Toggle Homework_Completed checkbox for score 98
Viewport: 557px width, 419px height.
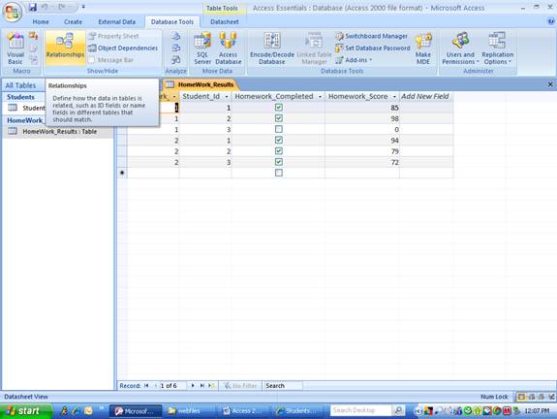coord(279,118)
